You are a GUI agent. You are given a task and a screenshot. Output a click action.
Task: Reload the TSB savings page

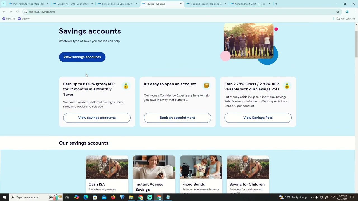coord(17,12)
